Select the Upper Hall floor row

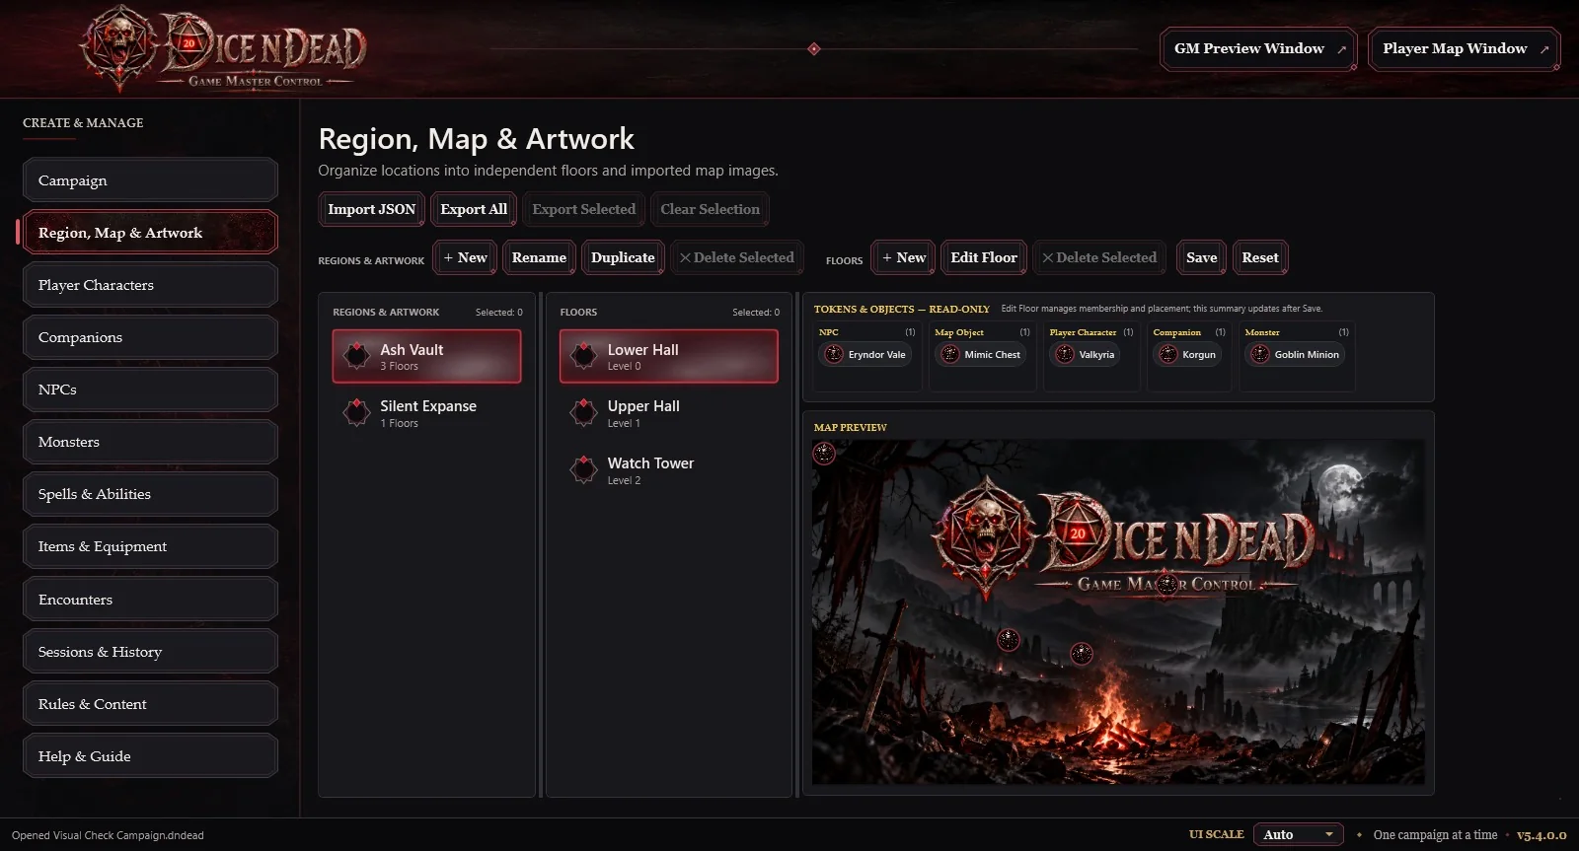coord(668,413)
